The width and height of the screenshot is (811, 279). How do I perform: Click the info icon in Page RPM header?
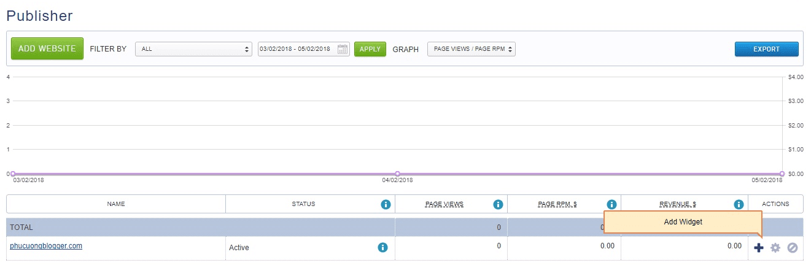coord(611,204)
